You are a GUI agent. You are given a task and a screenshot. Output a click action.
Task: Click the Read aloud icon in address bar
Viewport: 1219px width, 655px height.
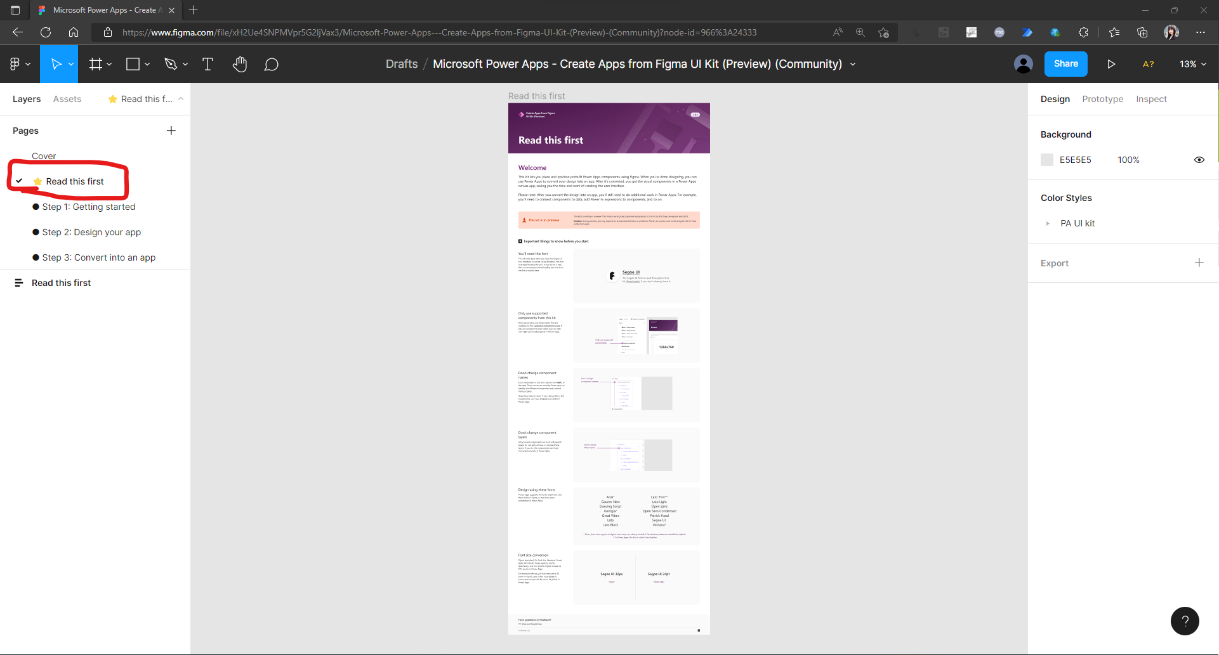coord(838,32)
